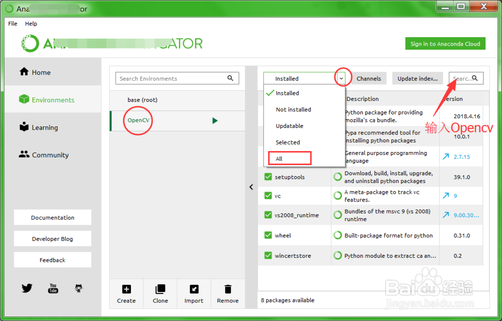Choose the Selected filter option
502x321 pixels.
coord(304,142)
